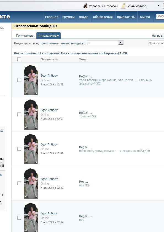The height and width of the screenshot is (232, 164).
Task: Open avatar photo of 12:49 message
Action: (31, 149)
